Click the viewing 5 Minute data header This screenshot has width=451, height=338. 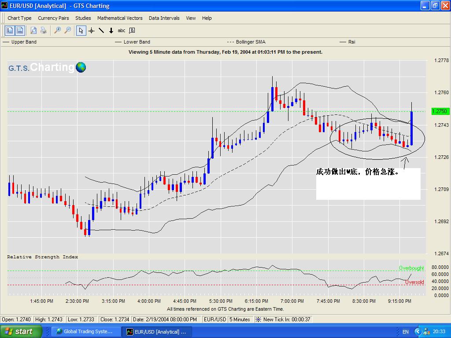pyautogui.click(x=225, y=52)
